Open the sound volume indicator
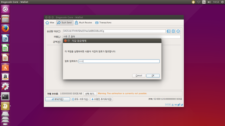The image size is (225, 126). pyautogui.click(x=209, y=2)
